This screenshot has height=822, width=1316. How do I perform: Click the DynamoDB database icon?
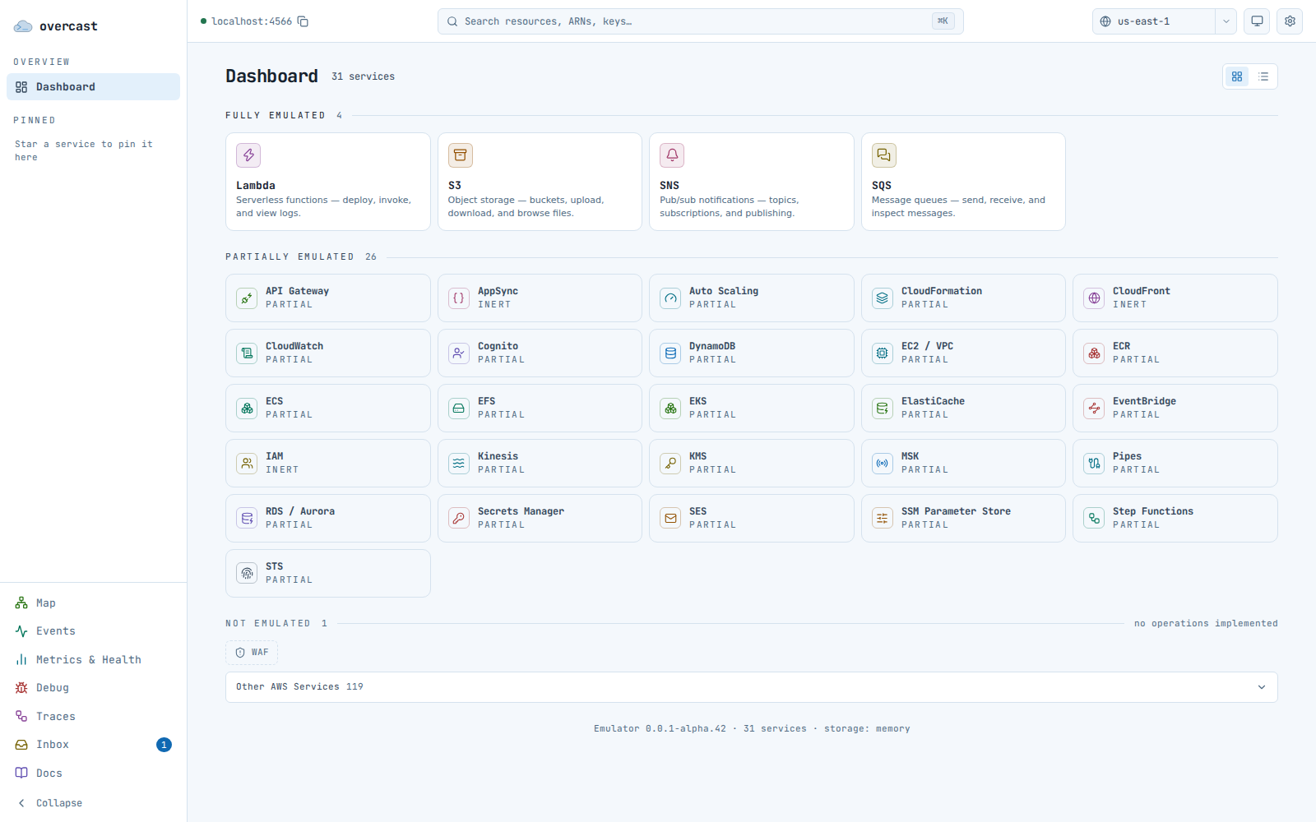(x=671, y=353)
